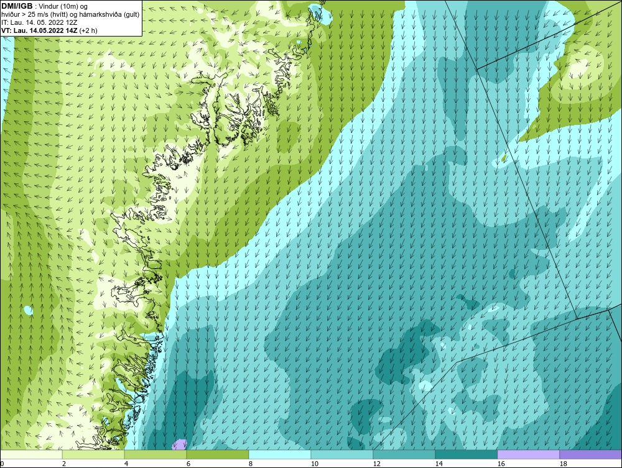Click the 14–16 m/s dark teal legend swatch
The height and width of the screenshot is (468, 622).
pos(466,454)
